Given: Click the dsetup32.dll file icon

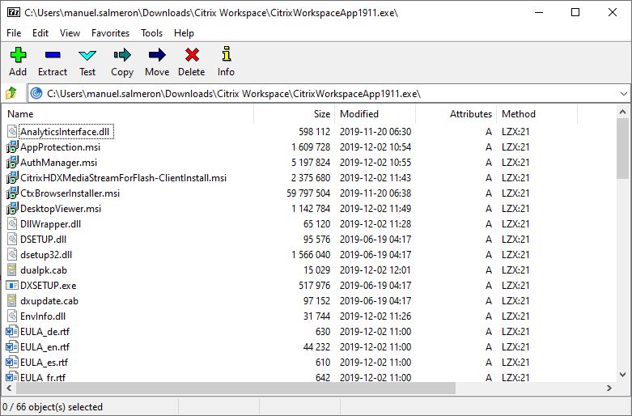Looking at the screenshot, I should click(12, 254).
